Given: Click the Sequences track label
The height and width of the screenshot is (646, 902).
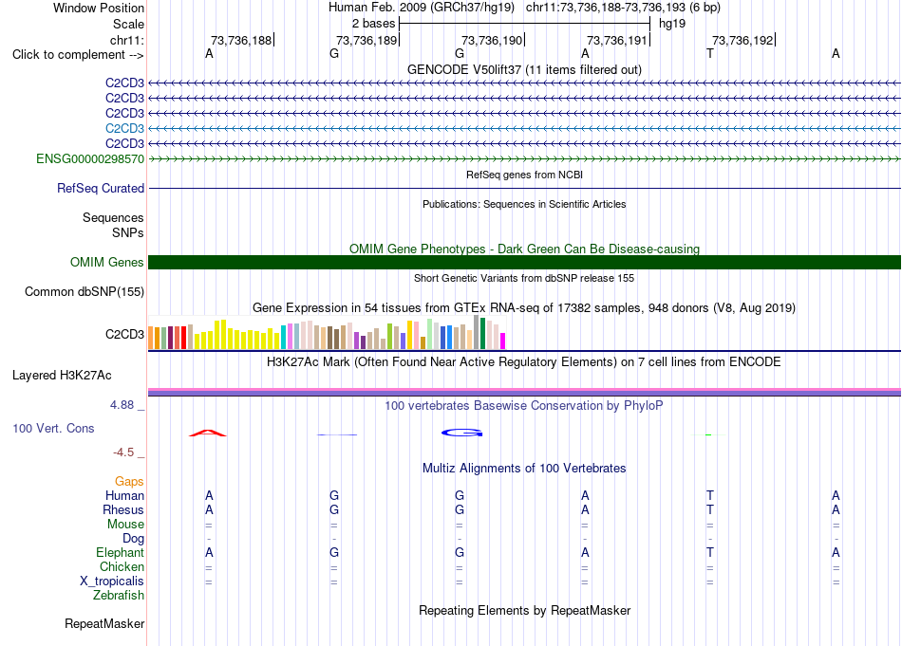Looking at the screenshot, I should [113, 217].
